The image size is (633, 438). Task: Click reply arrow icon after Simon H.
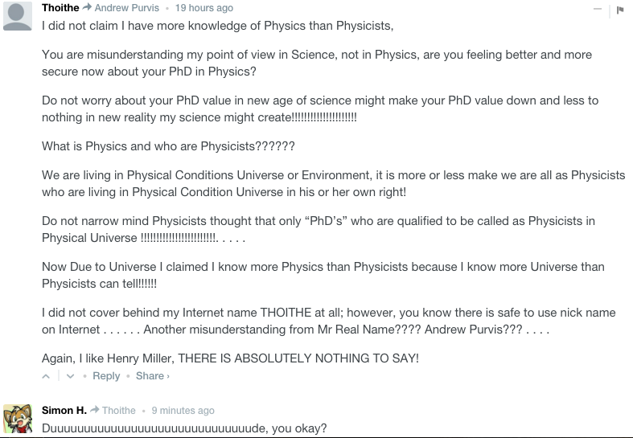(95, 411)
